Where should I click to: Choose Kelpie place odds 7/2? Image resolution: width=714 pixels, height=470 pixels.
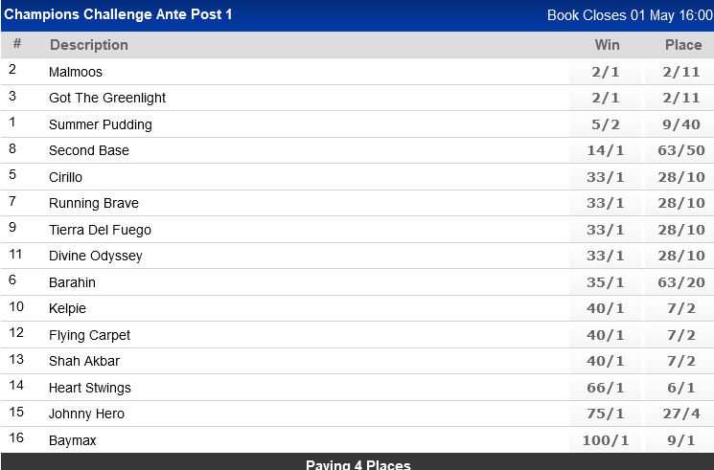point(681,308)
